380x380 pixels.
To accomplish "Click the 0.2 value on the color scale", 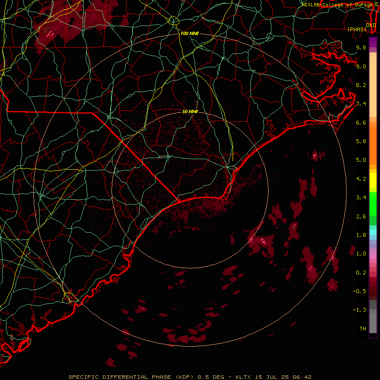I will (x=361, y=273).
